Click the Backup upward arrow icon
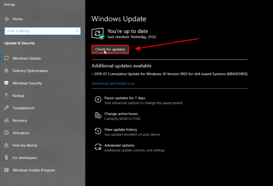Screen dimensions: 273x186 [x=6, y=95]
